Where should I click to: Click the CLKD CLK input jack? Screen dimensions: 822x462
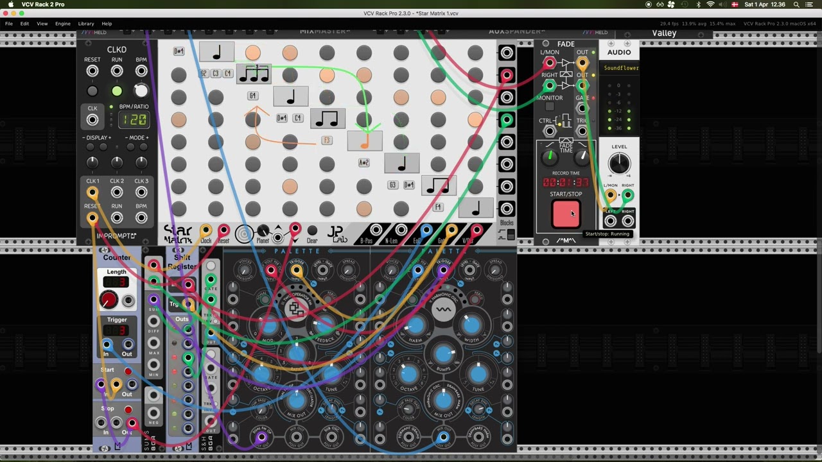(x=92, y=120)
